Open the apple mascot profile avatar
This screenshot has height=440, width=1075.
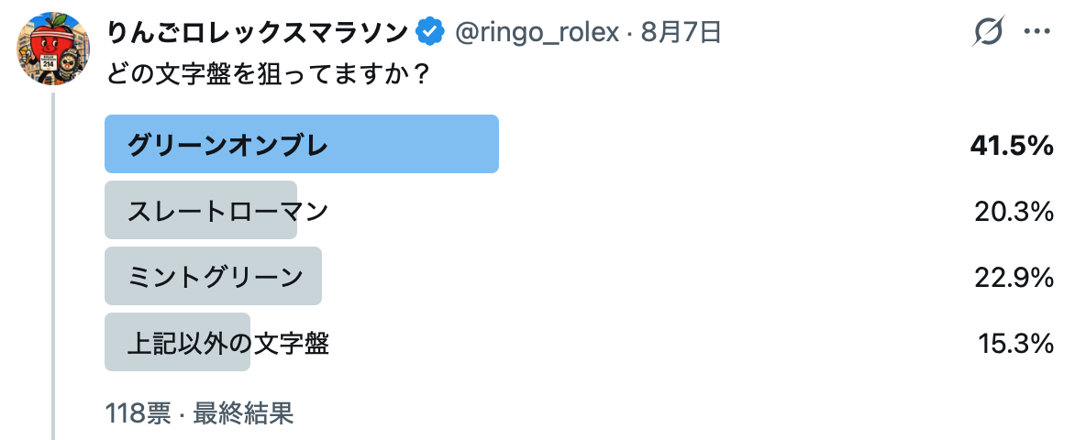click(53, 49)
